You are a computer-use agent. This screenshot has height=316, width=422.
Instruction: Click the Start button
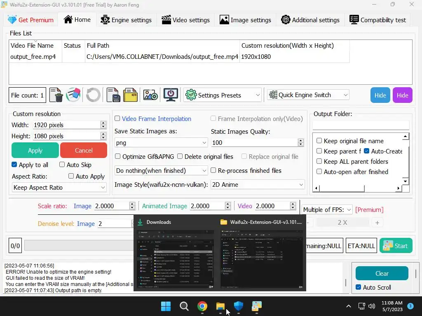pos(396,246)
